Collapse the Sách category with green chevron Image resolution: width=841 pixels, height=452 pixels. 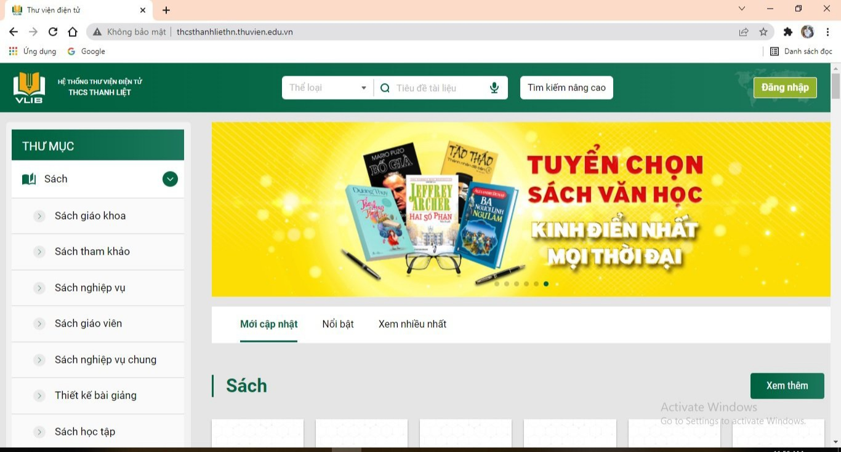pyautogui.click(x=170, y=179)
